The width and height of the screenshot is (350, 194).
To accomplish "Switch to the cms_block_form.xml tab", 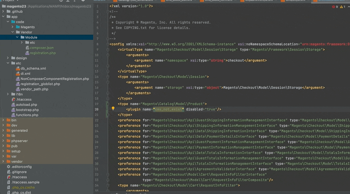I will tap(218, 1).
